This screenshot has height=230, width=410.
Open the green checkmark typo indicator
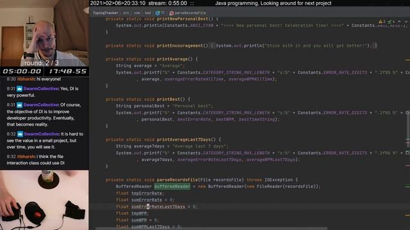(x=391, y=22)
